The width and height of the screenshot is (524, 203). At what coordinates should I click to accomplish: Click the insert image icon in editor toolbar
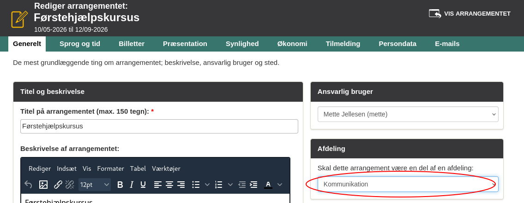(43, 185)
